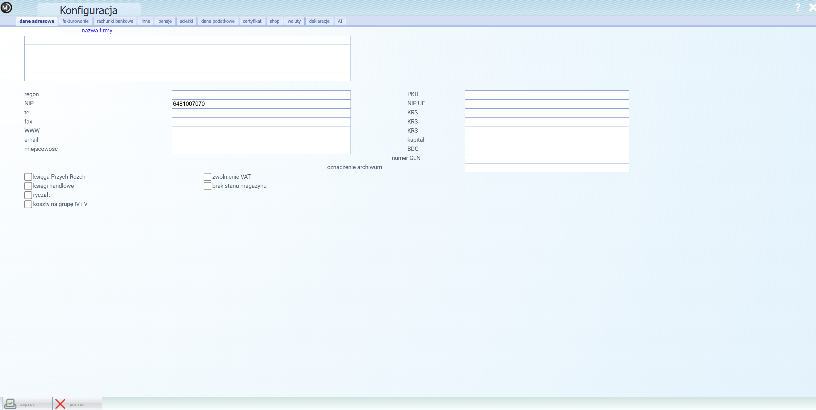The image size is (816, 410).
Task: Go to the pensje tab
Action: (x=165, y=21)
